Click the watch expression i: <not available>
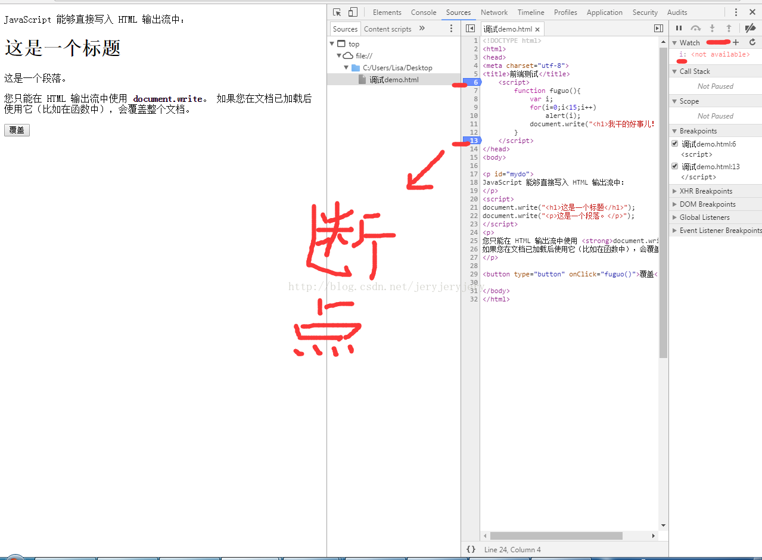762x560 pixels. coord(714,54)
